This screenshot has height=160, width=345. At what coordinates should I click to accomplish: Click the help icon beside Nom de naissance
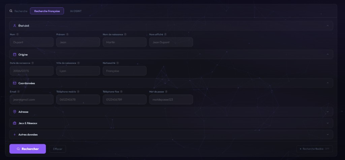point(125,35)
